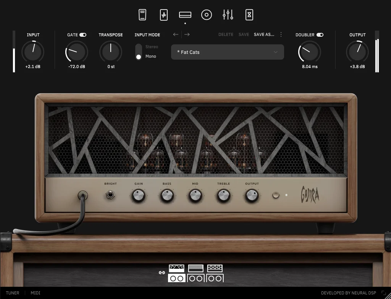Toggle the Doubler switch off

pyautogui.click(x=320, y=35)
